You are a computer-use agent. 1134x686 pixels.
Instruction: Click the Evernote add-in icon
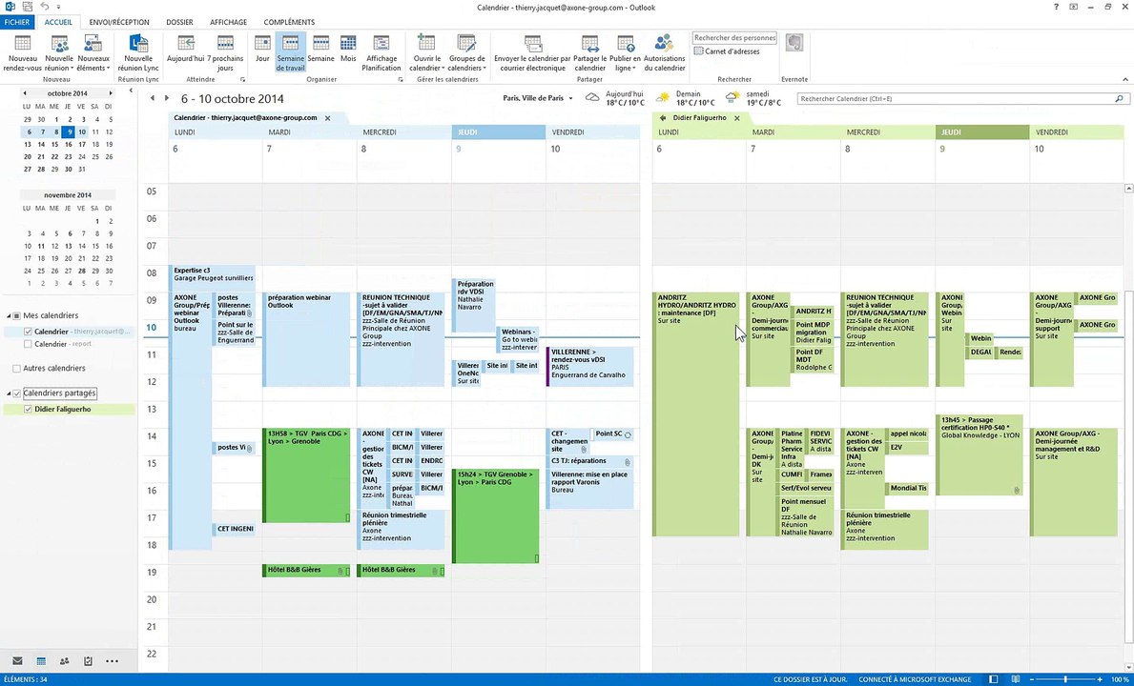[794, 43]
